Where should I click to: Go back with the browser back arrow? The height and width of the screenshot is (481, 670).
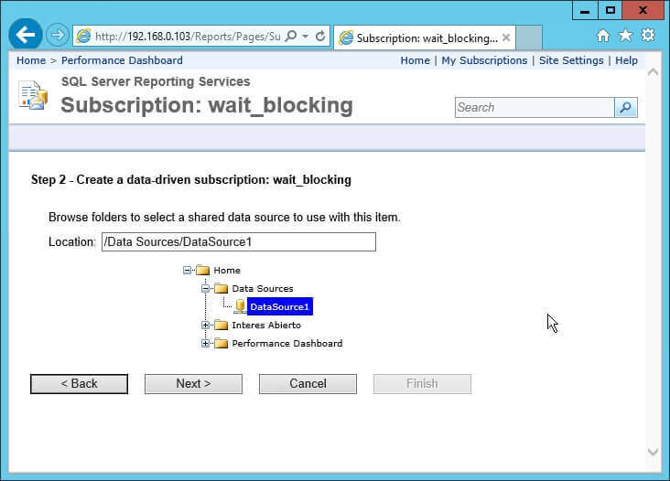pyautogui.click(x=26, y=35)
